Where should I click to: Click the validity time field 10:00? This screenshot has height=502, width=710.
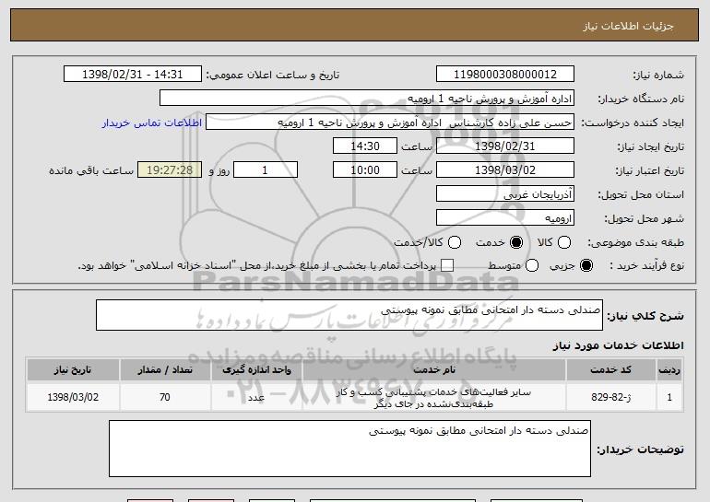pos(365,170)
